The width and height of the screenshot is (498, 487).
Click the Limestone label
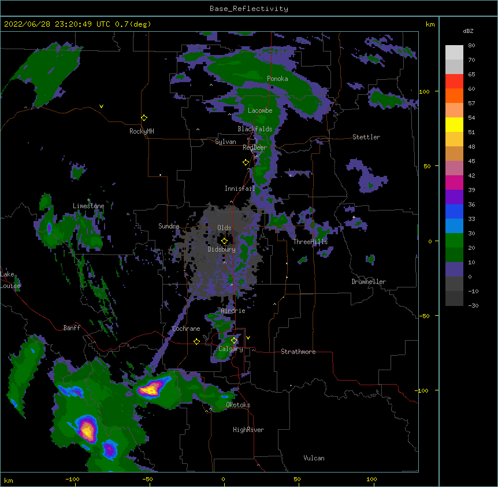(88, 206)
